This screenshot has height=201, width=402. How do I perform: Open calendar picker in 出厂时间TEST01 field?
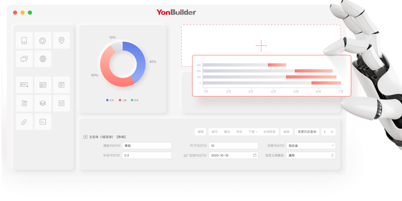point(254,155)
